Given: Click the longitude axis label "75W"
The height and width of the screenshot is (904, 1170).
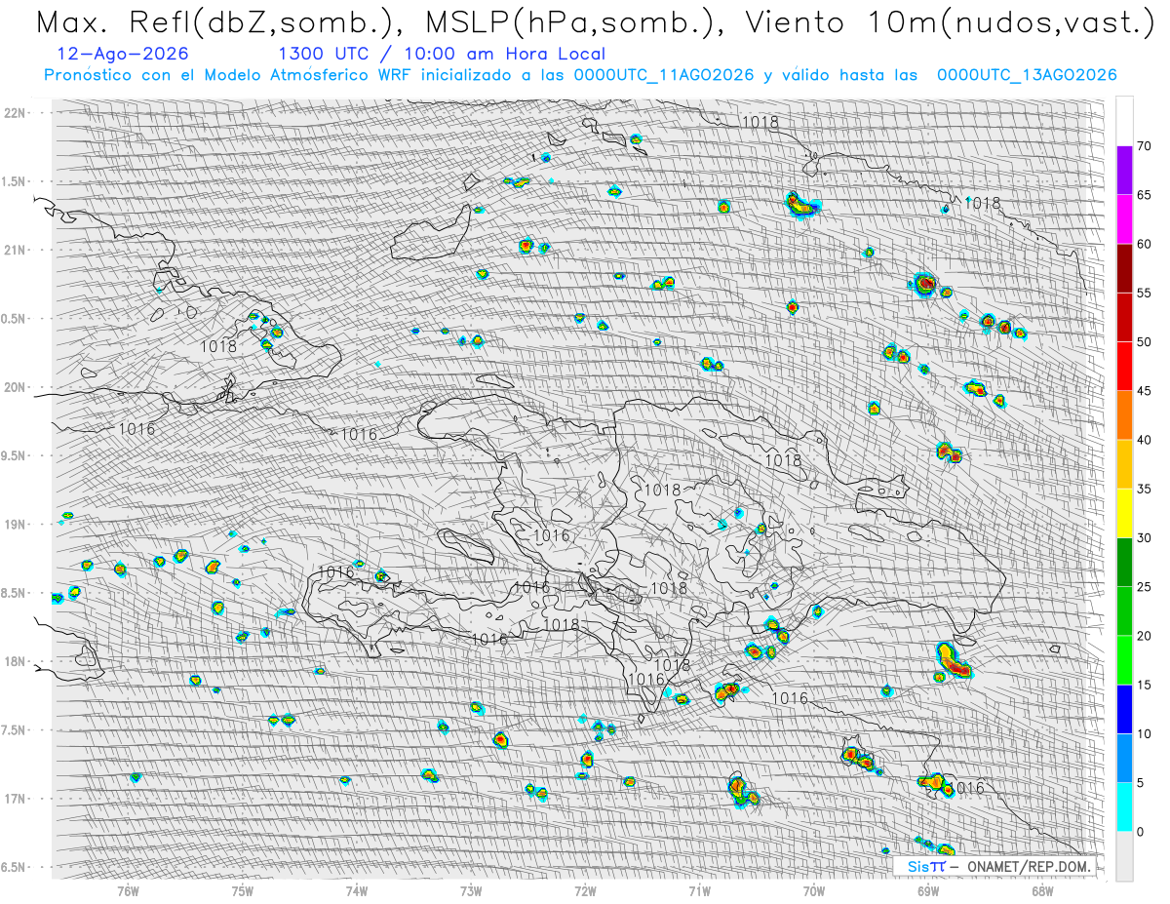Looking at the screenshot, I should pos(243,891).
